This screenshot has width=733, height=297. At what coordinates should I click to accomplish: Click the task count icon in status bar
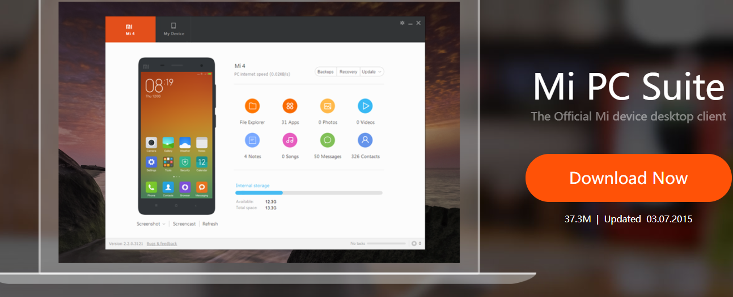[x=414, y=244]
